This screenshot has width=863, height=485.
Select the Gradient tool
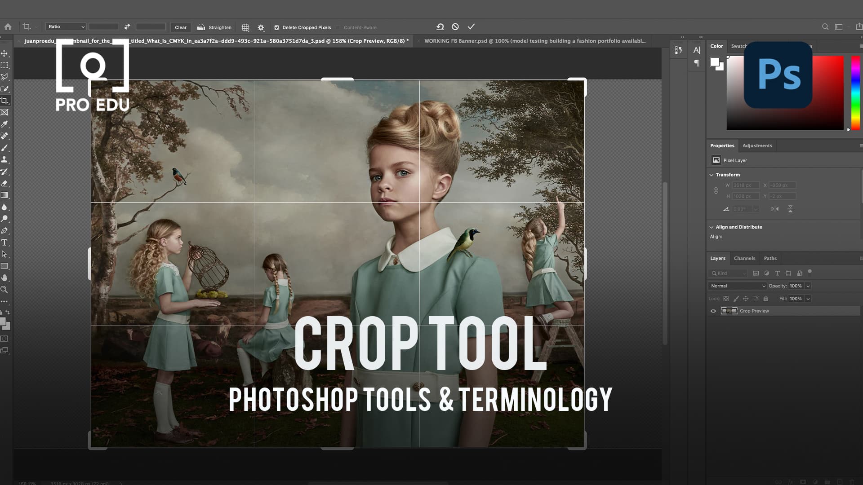(x=5, y=195)
